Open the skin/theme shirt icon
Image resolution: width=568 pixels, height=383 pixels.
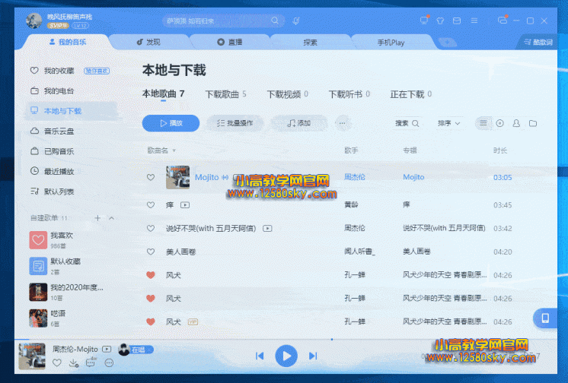tap(440, 21)
